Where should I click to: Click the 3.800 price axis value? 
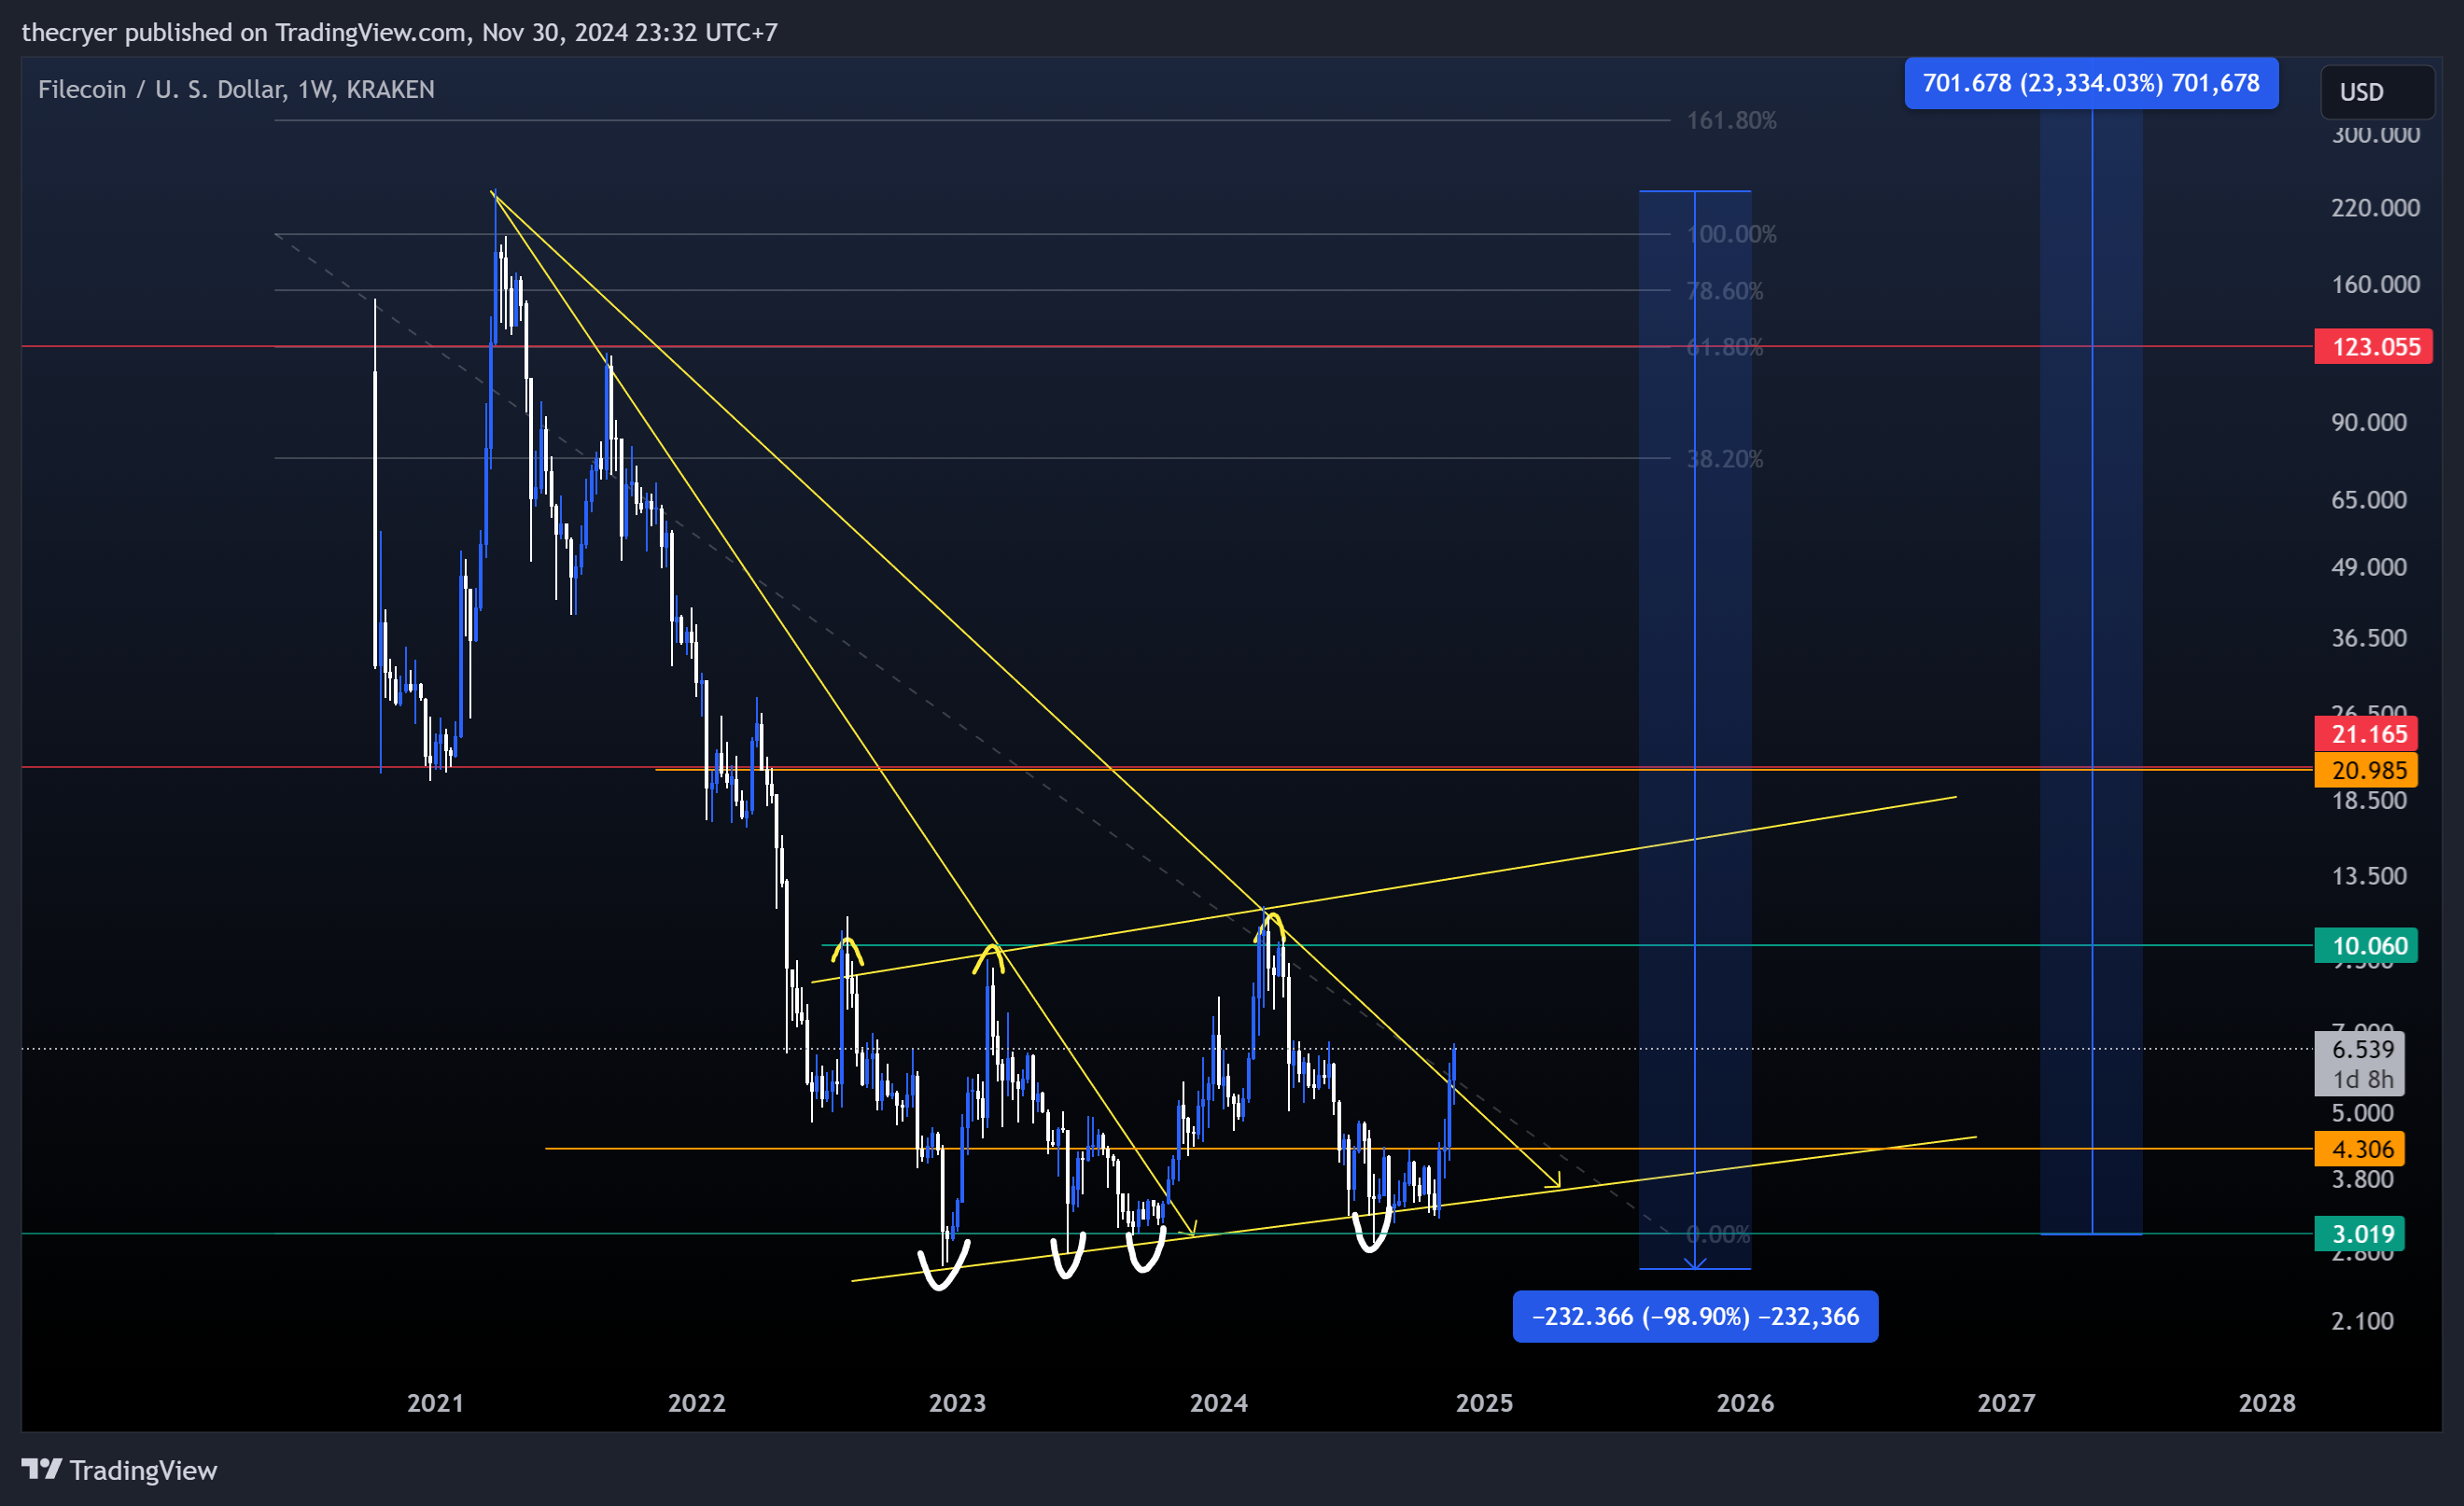[x=2362, y=1180]
